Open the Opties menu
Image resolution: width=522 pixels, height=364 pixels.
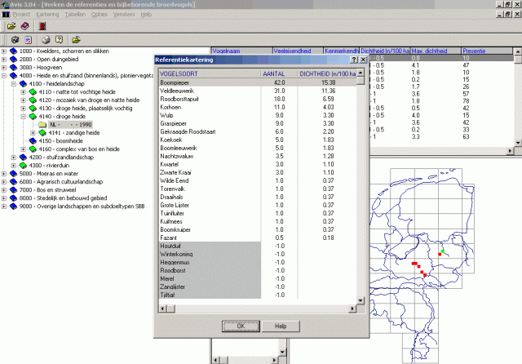[100, 15]
